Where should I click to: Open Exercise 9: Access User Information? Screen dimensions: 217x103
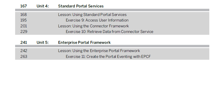(97, 20)
